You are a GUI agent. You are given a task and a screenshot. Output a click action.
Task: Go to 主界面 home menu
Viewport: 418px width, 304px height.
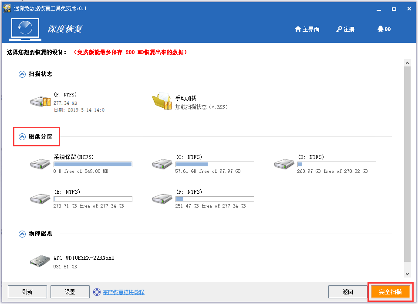(307, 29)
